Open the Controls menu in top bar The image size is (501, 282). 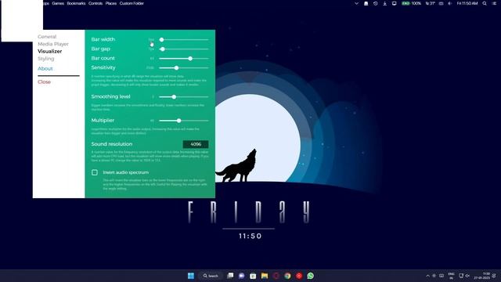click(x=96, y=3)
